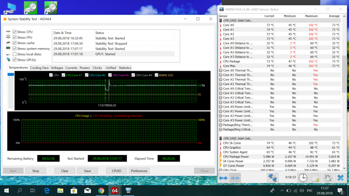Click HWiNFO collapse arrows icon
This screenshot has width=349, height=196.
point(235,178)
